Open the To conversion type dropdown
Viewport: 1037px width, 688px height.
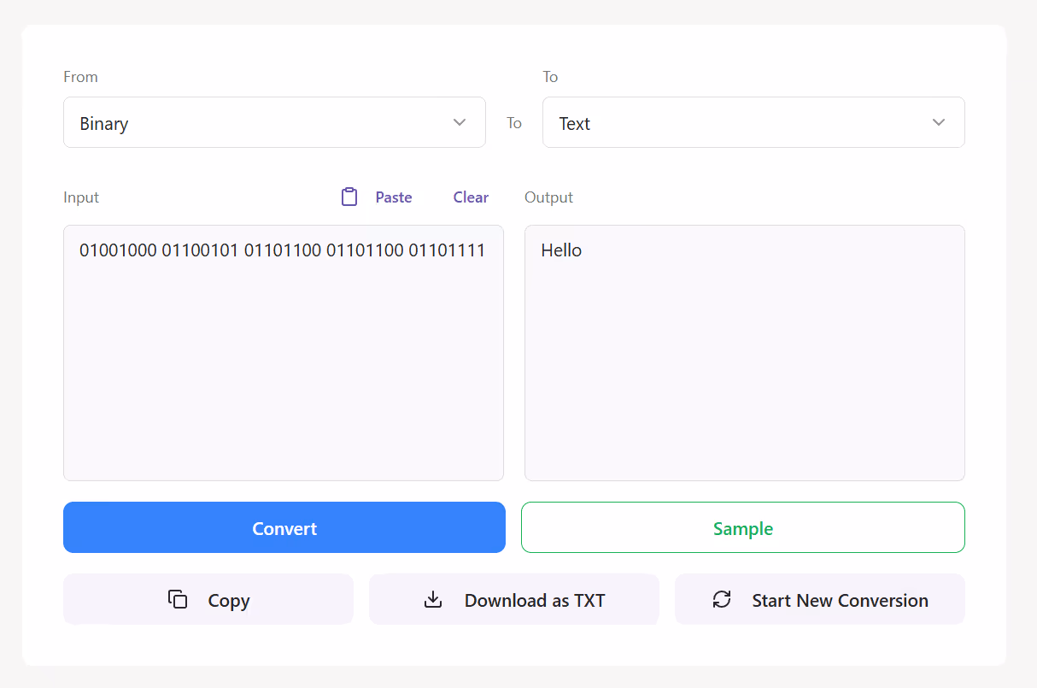coord(753,122)
